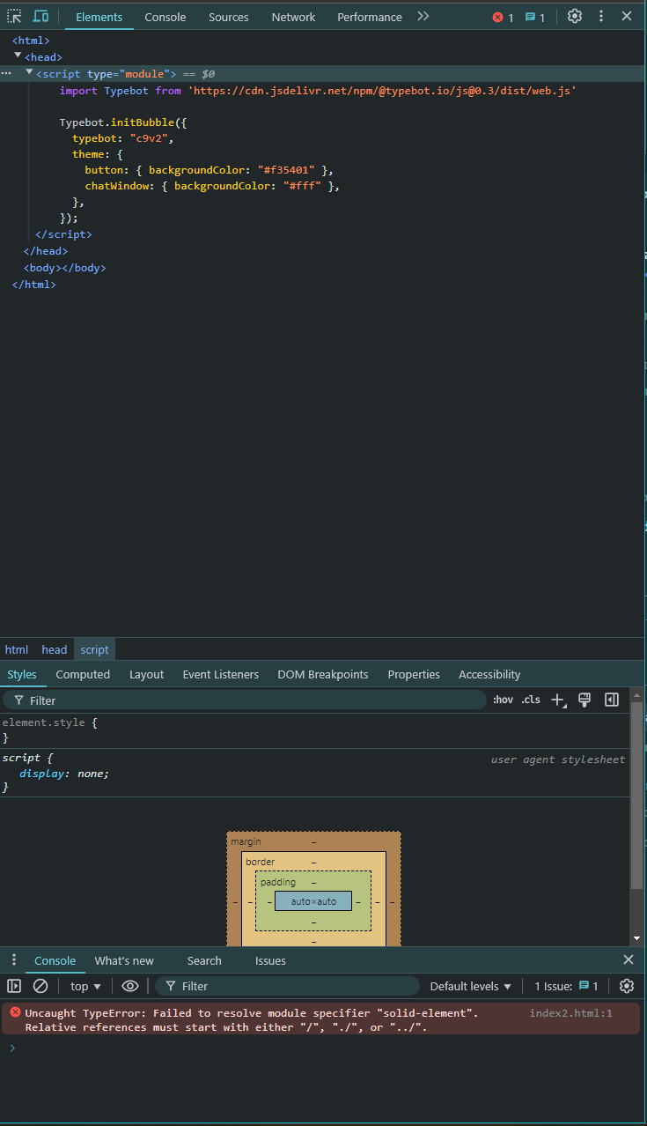The height and width of the screenshot is (1126, 647).
Task: Collapse the head element tree node
Action: pyautogui.click(x=18, y=56)
